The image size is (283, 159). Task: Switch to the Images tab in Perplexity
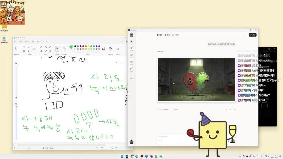[x=176, y=35]
